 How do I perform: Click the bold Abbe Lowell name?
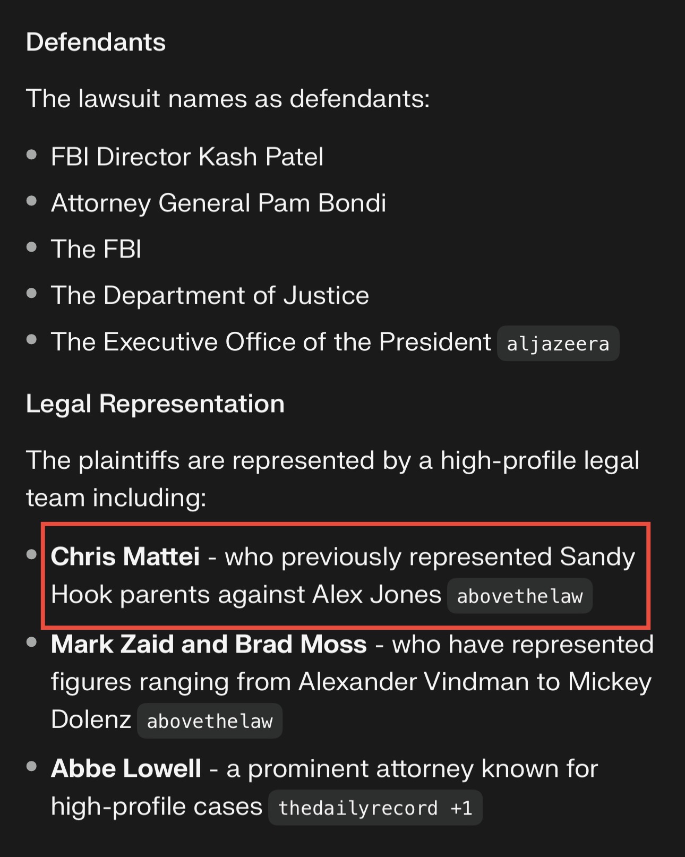[x=126, y=768]
